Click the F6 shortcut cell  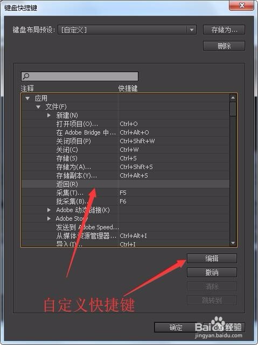[123, 201]
